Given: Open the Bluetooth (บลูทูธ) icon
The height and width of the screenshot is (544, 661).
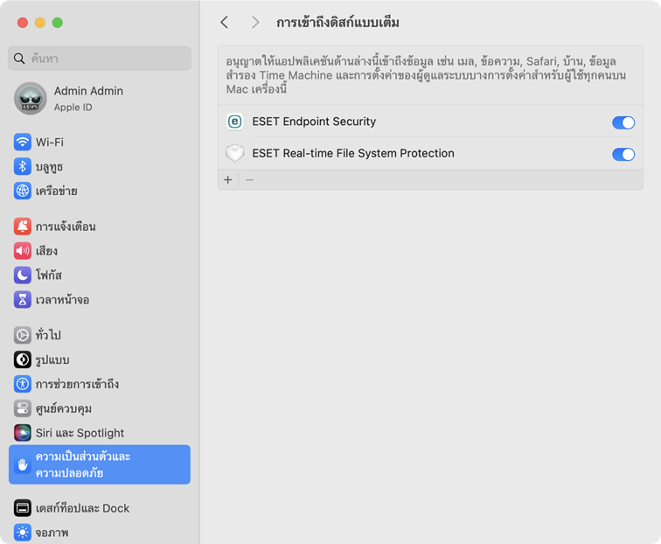Looking at the screenshot, I should 23,166.
